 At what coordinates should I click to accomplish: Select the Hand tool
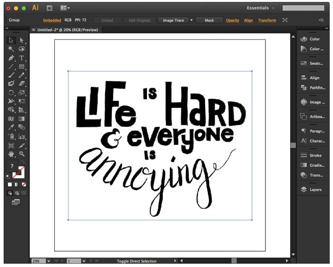click(11, 154)
